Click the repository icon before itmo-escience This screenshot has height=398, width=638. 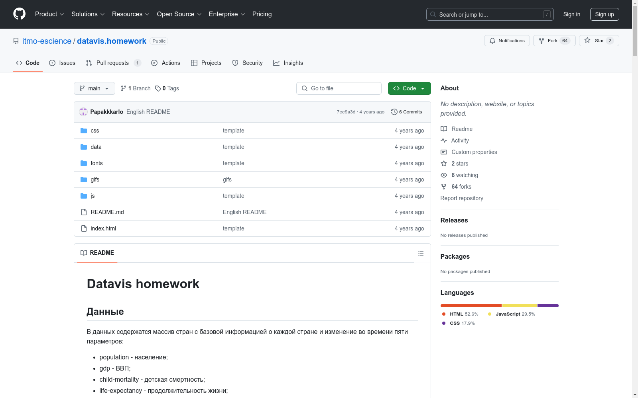click(x=16, y=41)
